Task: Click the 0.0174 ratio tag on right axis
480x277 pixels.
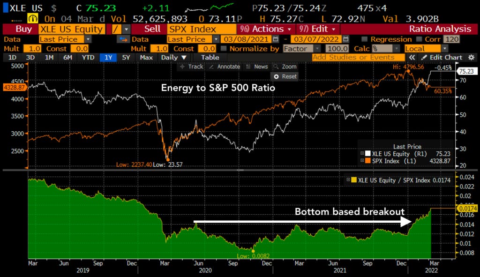Action: [467, 209]
